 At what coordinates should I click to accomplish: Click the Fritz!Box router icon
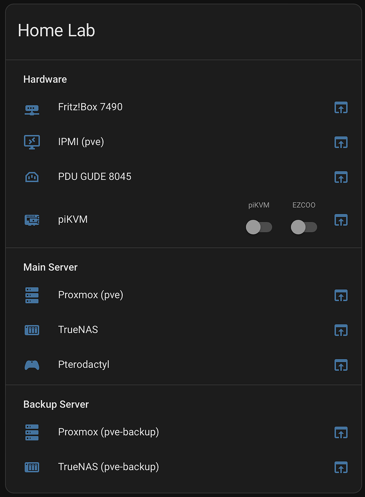point(32,110)
